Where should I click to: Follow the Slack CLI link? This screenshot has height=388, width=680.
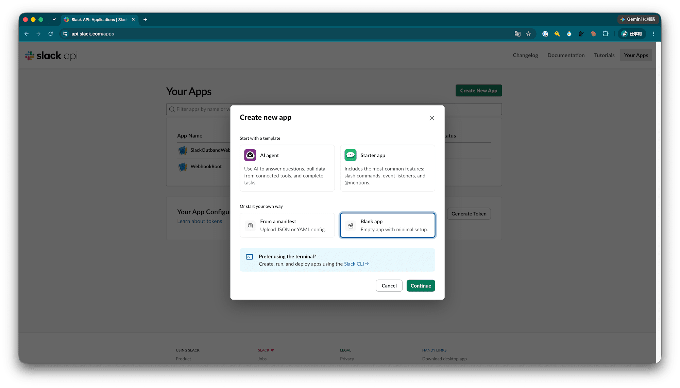pos(356,264)
